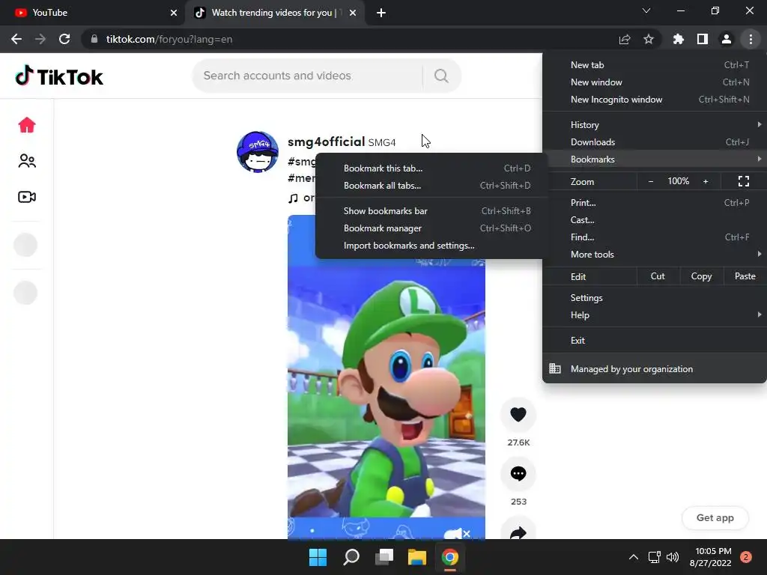Toggle the Chrome side panel icon
The height and width of the screenshot is (575, 767).
tap(703, 39)
